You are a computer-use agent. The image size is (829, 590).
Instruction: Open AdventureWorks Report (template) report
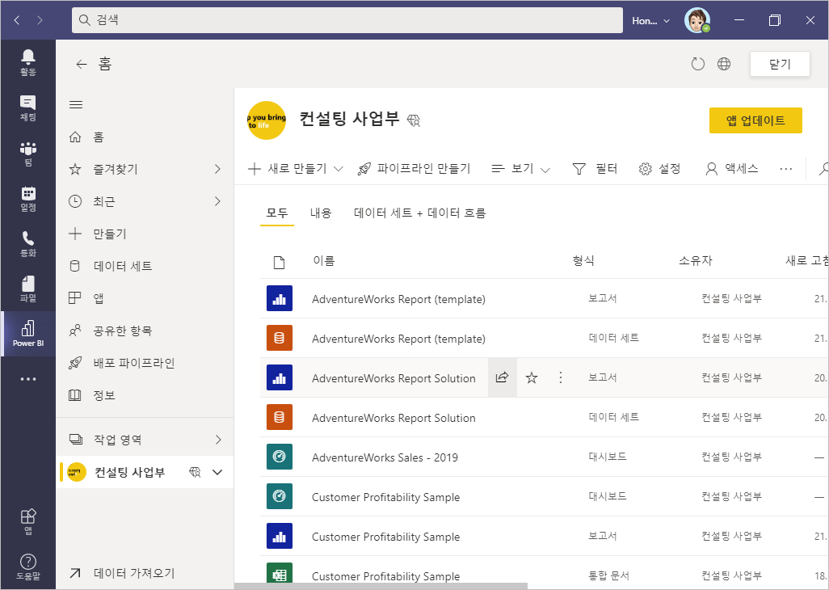click(398, 299)
